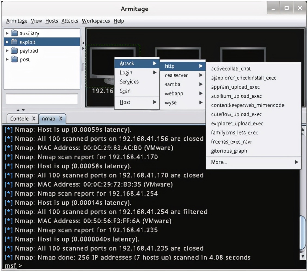308x272 pixels.
Task: Click the console vertical scrollbar thumb
Action: tap(302, 234)
